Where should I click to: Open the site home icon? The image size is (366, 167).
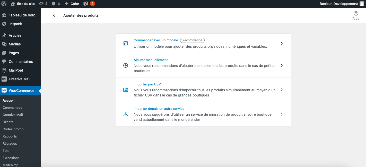tap(13, 4)
